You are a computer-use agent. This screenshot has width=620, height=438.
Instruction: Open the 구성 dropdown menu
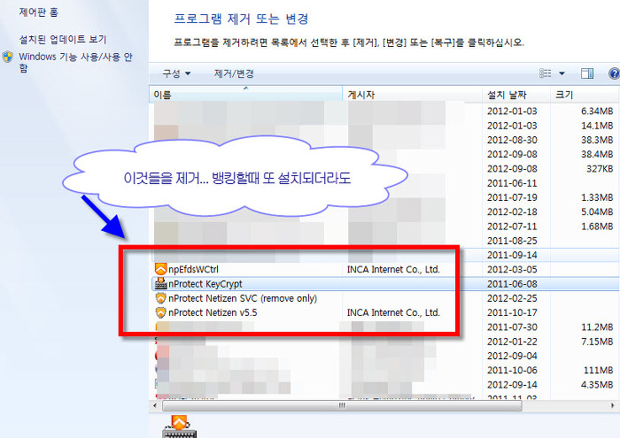(x=175, y=73)
